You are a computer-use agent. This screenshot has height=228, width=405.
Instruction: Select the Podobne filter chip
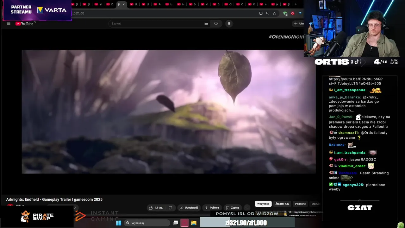point(300,204)
